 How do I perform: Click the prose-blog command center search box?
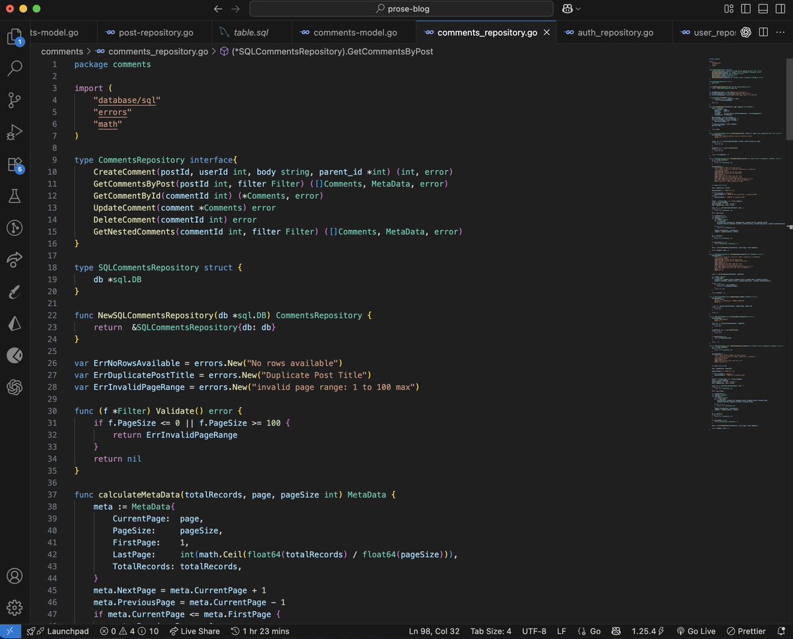402,9
